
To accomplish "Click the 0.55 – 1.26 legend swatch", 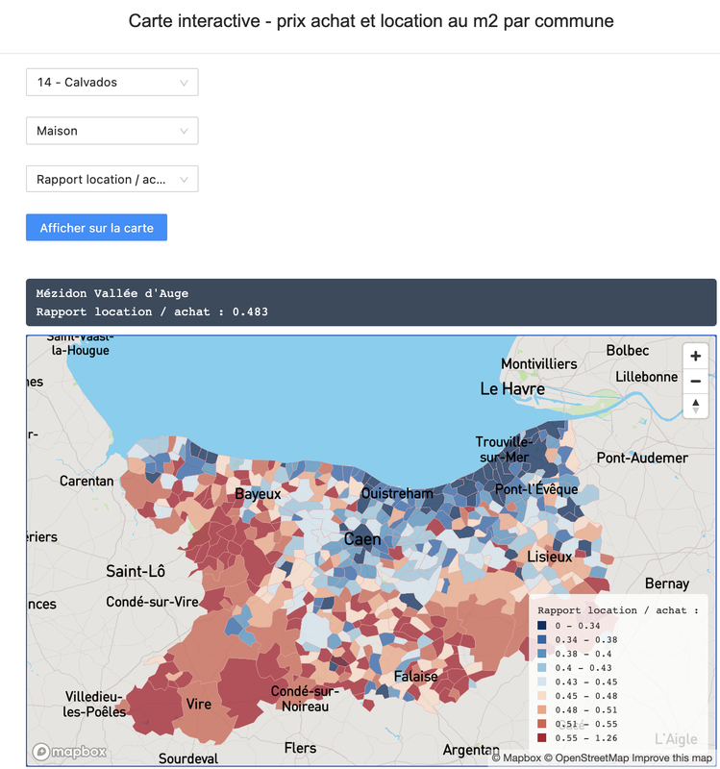I will tap(541, 737).
